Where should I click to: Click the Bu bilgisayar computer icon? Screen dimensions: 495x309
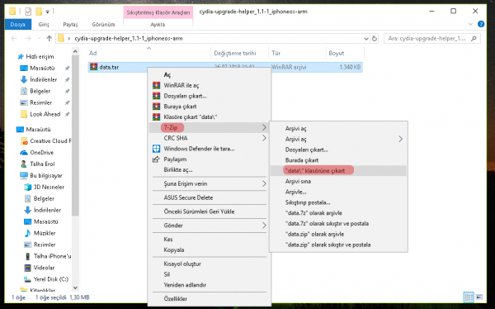click(x=24, y=175)
